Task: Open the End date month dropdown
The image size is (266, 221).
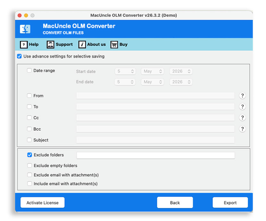Action: point(153,82)
